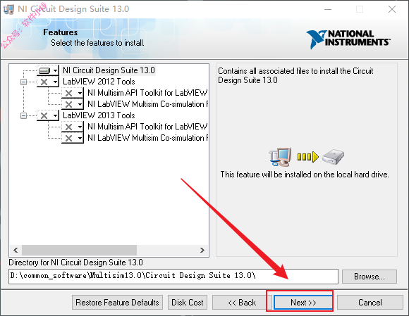Click the hard drive icon beside NI Circuit Design Suite
The width and height of the screenshot is (409, 316).
[44, 70]
